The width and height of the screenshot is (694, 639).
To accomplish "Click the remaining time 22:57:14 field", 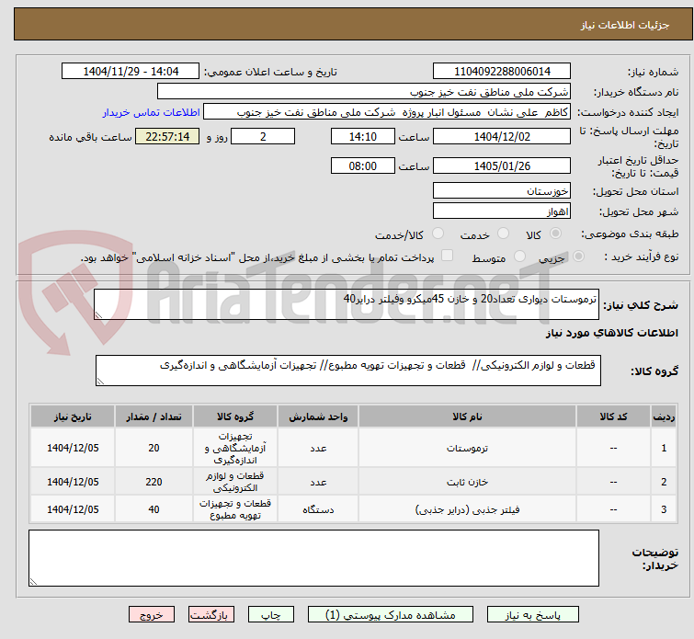I will 167,136.
